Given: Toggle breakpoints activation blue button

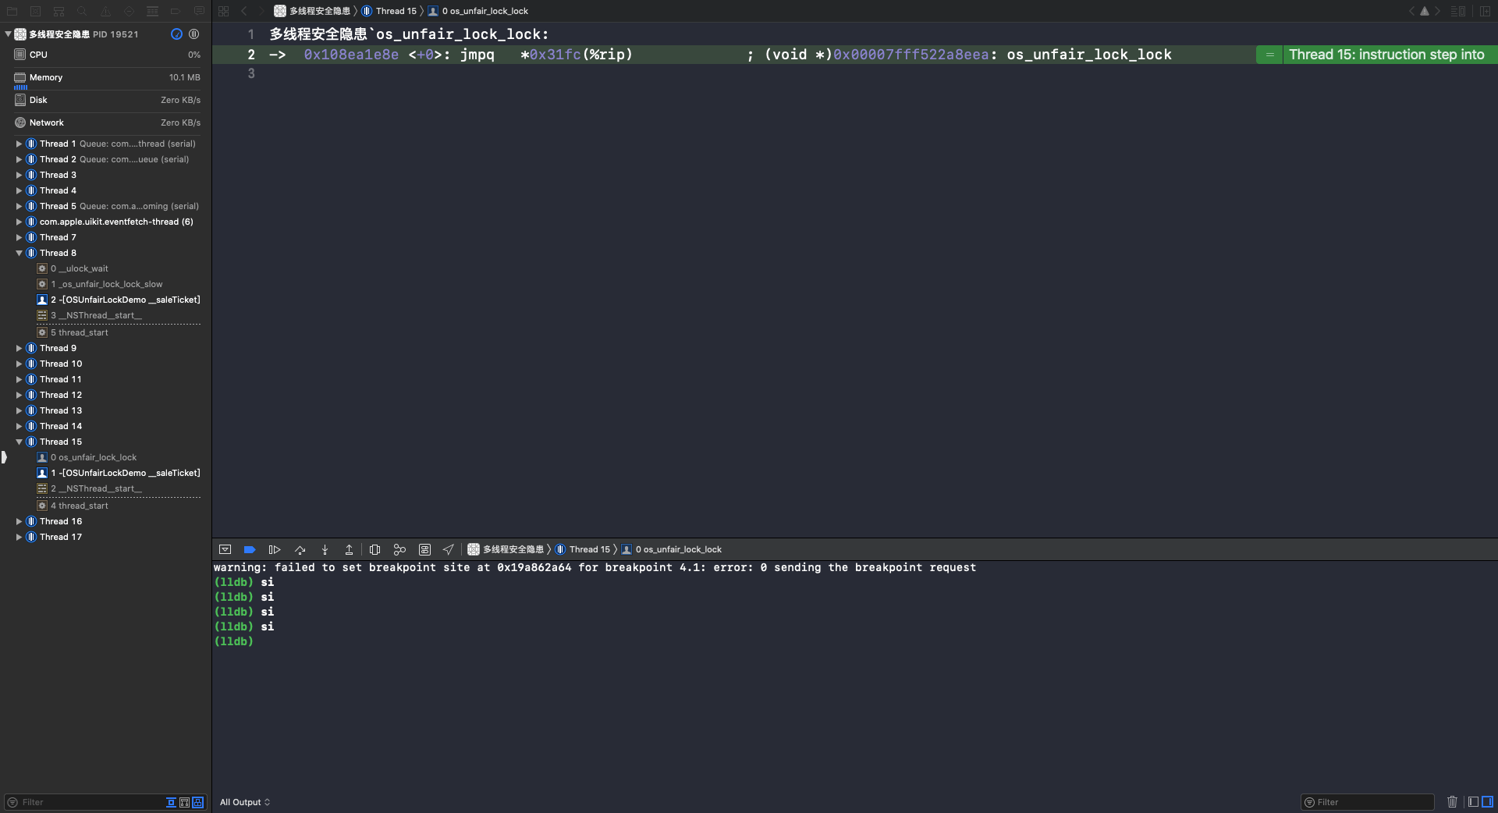Looking at the screenshot, I should (x=250, y=549).
